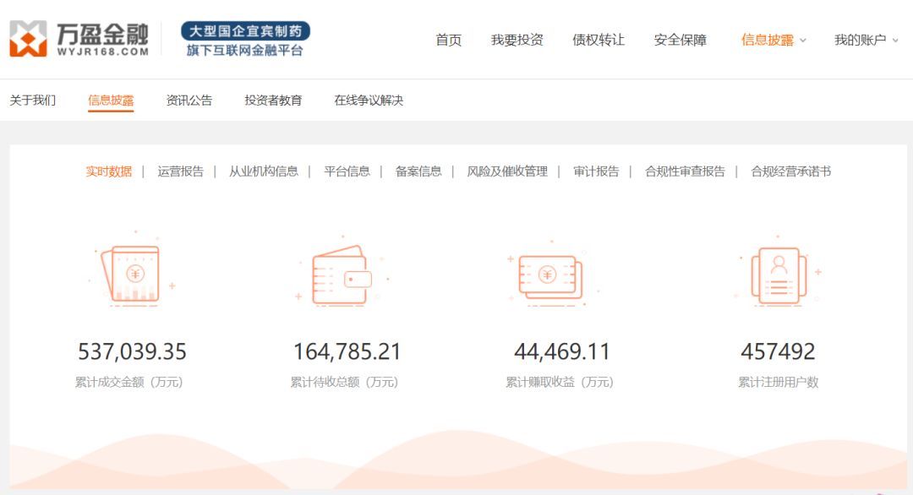Go to 首页 in top navigation

click(x=448, y=41)
